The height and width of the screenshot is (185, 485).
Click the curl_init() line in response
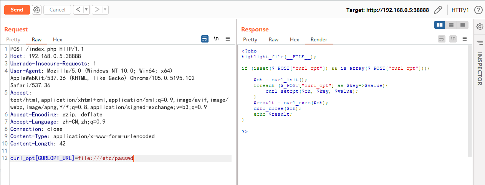(x=280, y=80)
